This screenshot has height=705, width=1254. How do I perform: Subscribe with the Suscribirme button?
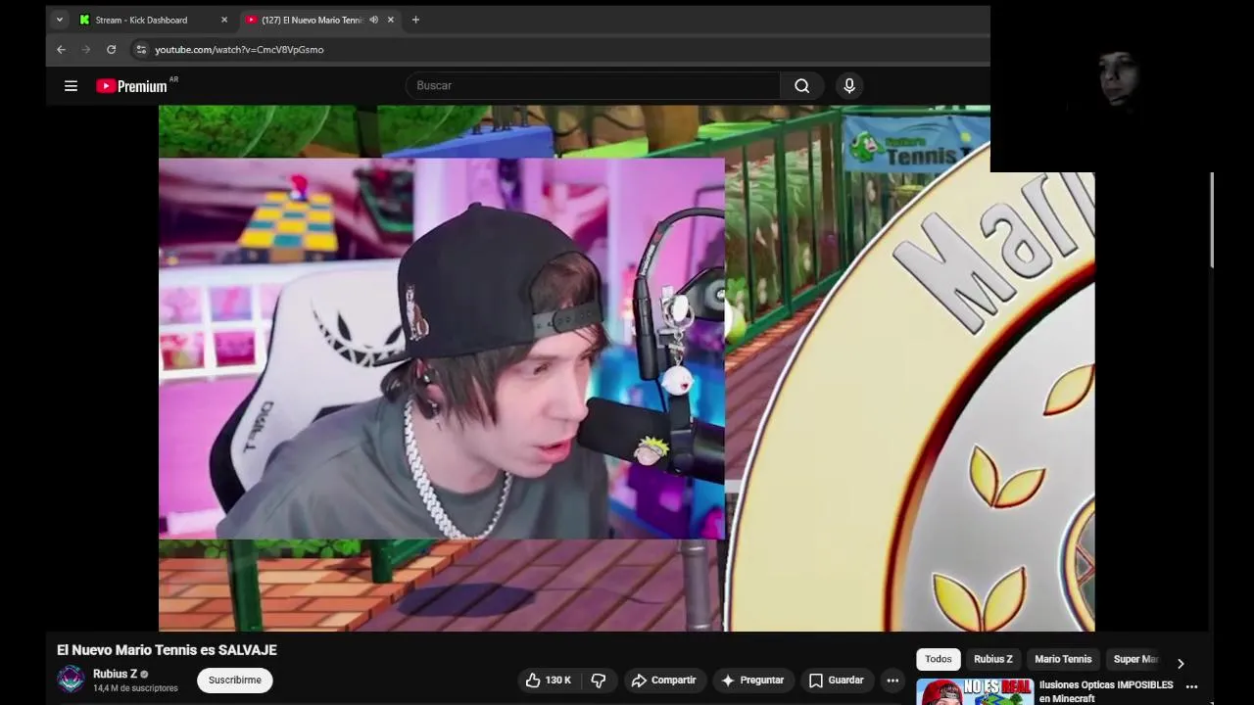click(235, 681)
